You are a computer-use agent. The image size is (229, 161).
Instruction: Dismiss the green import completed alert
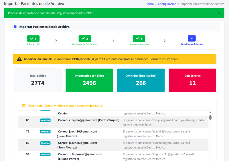(x=219, y=13)
